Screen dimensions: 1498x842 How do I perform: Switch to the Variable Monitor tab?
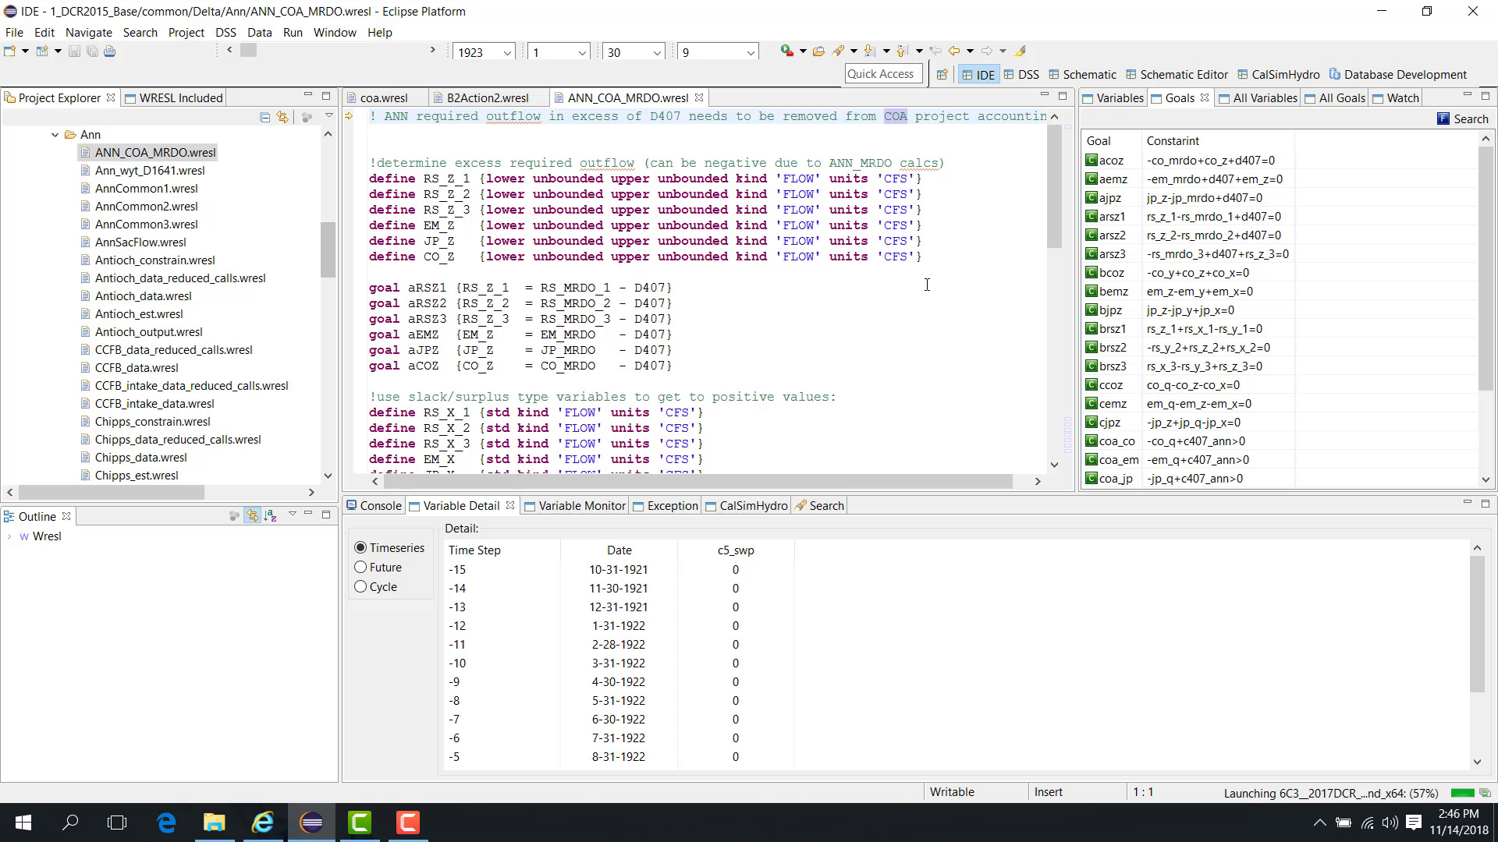[x=575, y=505]
